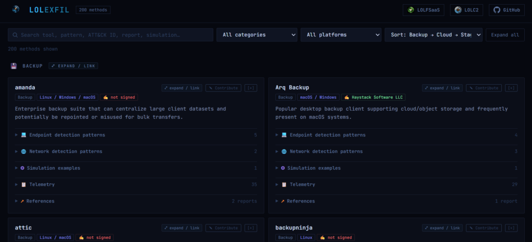The image size is (532, 242).
Task: Click the globe icon in amanda Network row
Action: point(23,152)
